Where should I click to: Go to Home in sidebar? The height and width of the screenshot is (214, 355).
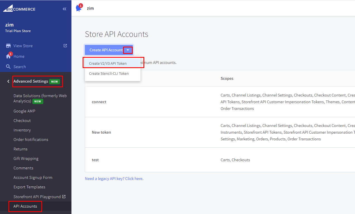19,56
